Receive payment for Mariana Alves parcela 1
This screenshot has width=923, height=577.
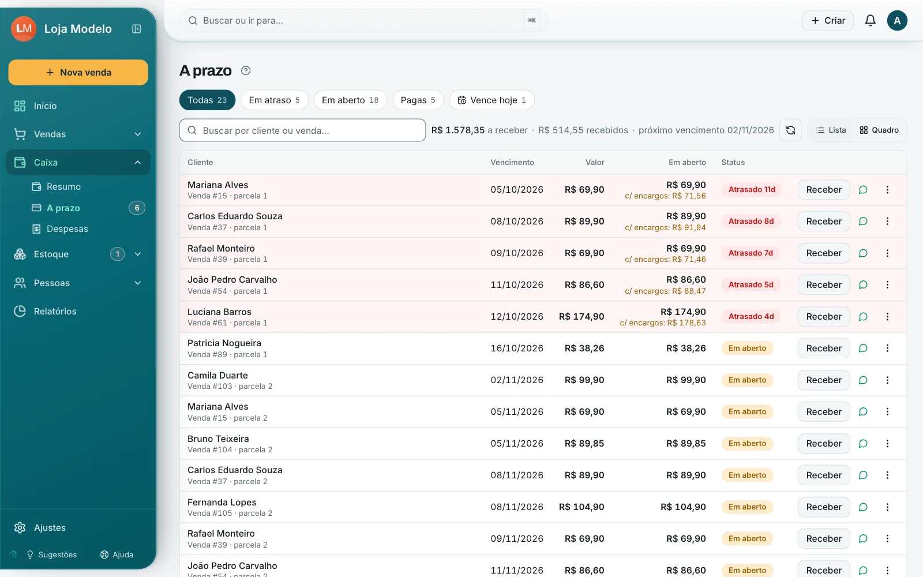click(x=824, y=190)
